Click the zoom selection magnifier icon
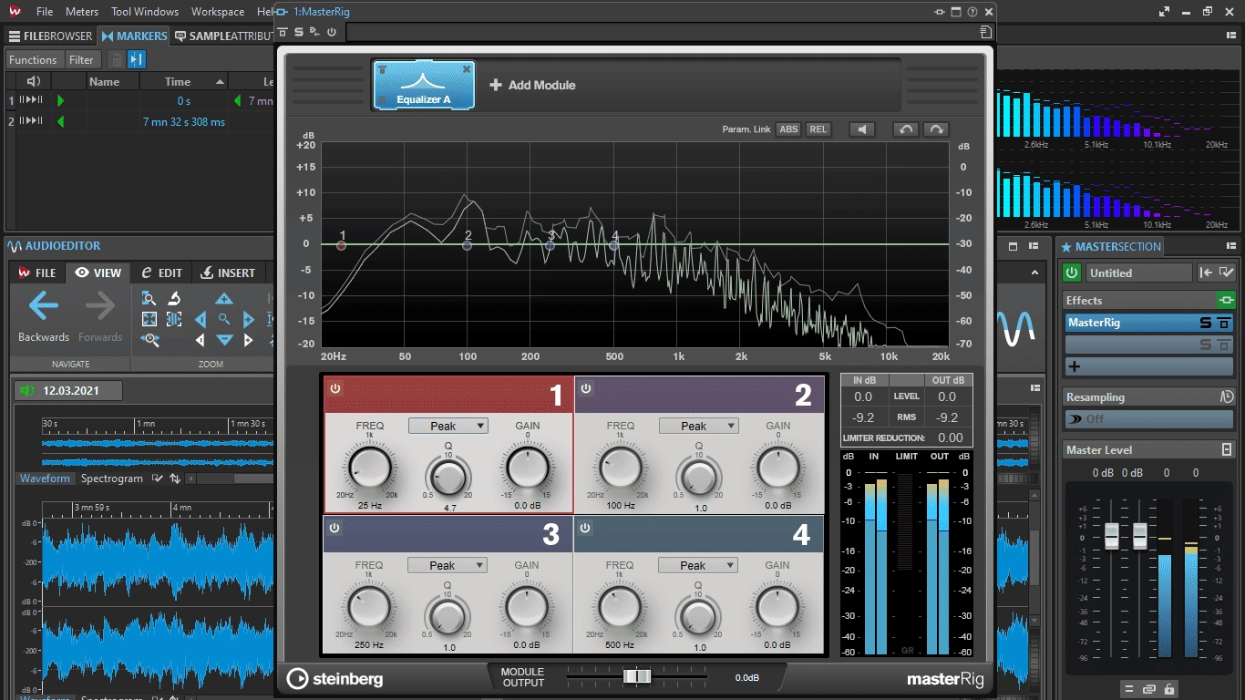 point(149,298)
